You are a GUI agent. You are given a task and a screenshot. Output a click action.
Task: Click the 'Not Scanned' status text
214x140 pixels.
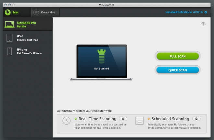pos(101,69)
